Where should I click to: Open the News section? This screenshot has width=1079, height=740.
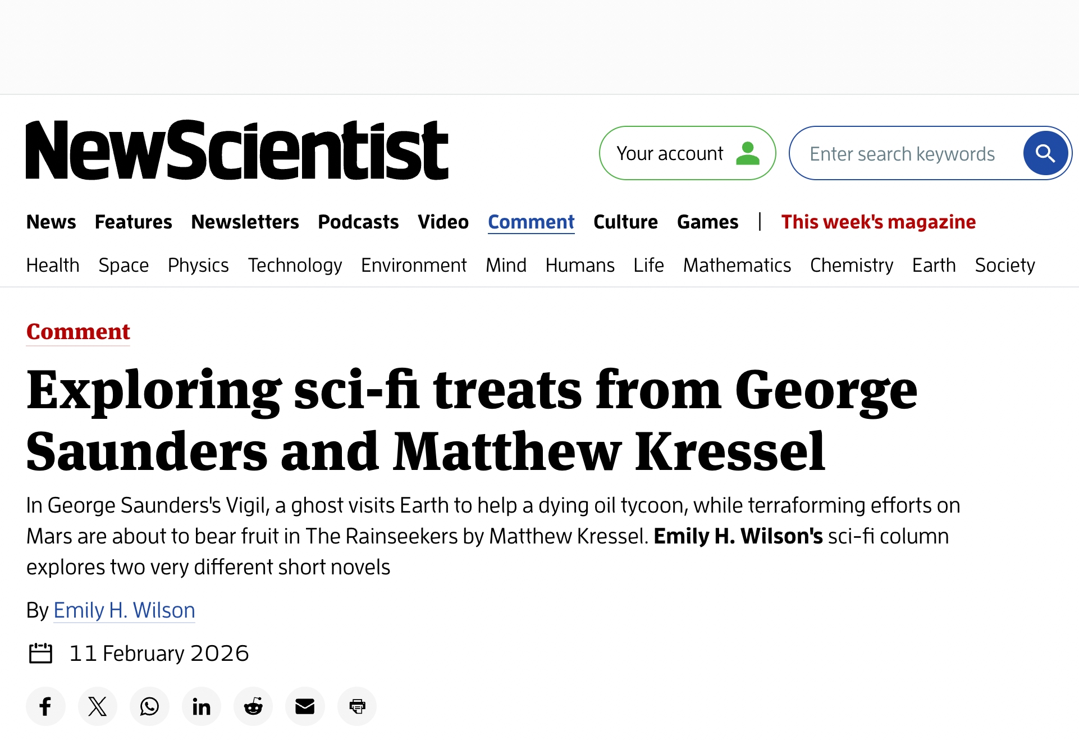pos(51,222)
